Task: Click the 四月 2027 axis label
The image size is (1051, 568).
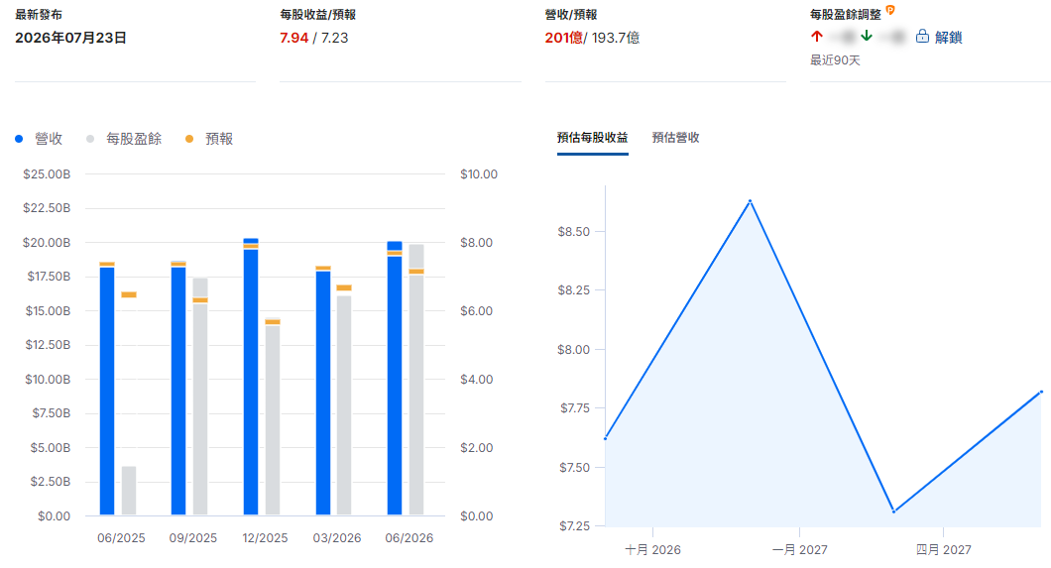Action: (x=943, y=550)
